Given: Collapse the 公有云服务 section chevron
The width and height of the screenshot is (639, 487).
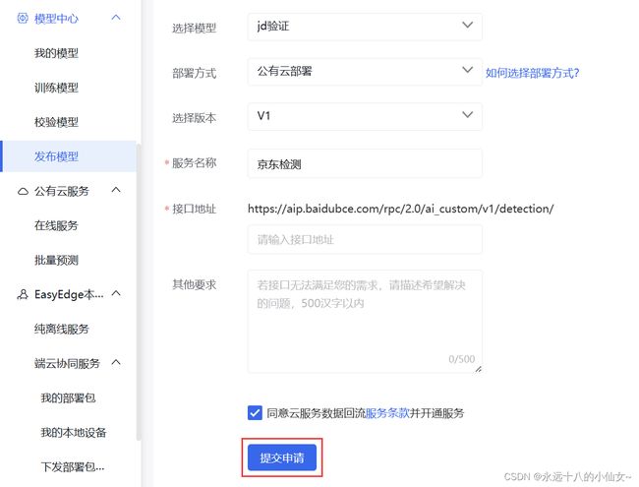Looking at the screenshot, I should (x=116, y=190).
